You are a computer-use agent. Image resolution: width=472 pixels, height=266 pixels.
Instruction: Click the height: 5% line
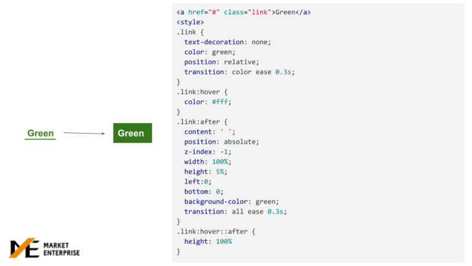(x=205, y=172)
